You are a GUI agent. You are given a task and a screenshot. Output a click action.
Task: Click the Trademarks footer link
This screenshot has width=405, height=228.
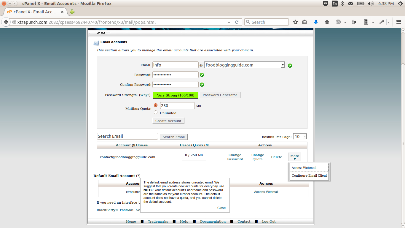tap(158, 221)
